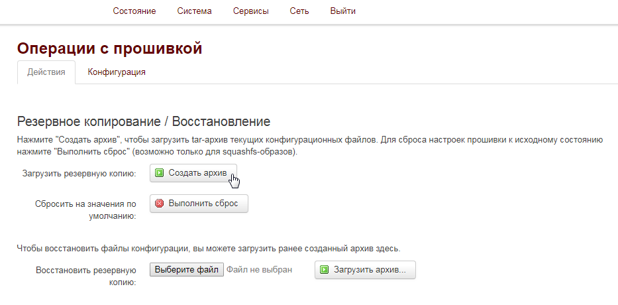Click the paragraph starting Нажмите "Создать архив"
This screenshot has width=618, height=305.
[310, 146]
